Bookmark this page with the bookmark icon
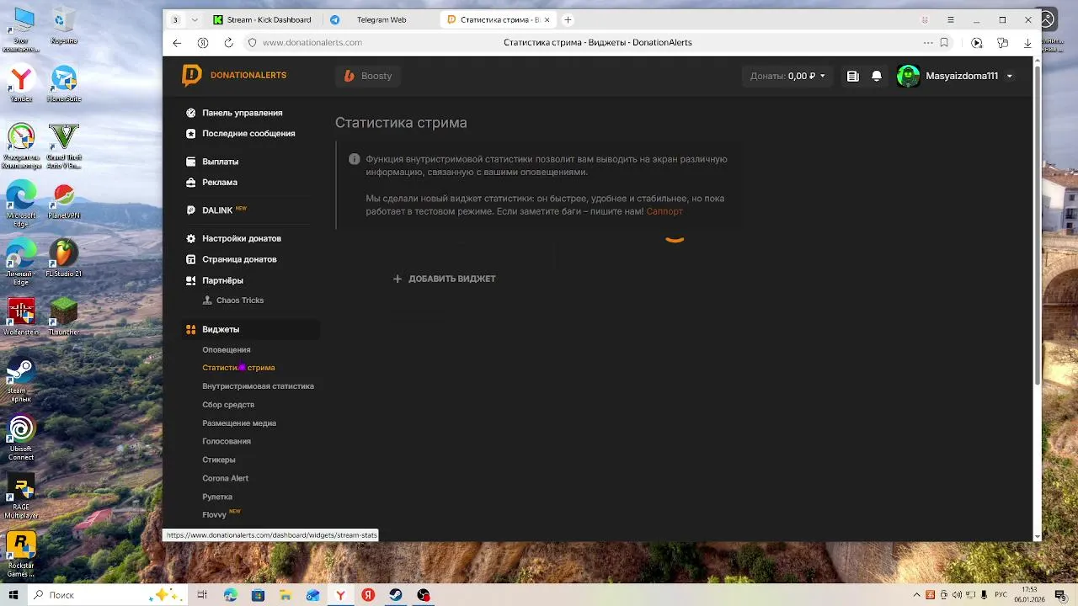The width and height of the screenshot is (1078, 606). click(944, 42)
